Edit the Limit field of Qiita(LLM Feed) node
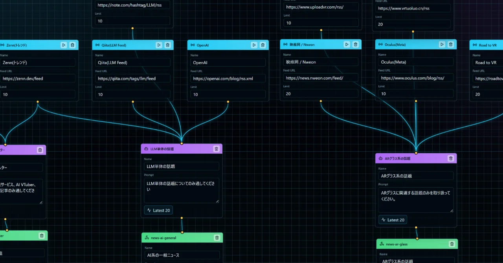 coord(133,94)
